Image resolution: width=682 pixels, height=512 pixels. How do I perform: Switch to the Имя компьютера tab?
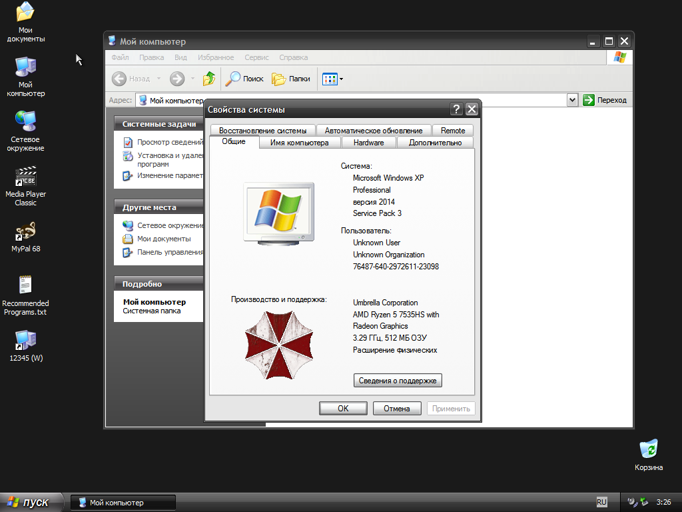point(299,143)
